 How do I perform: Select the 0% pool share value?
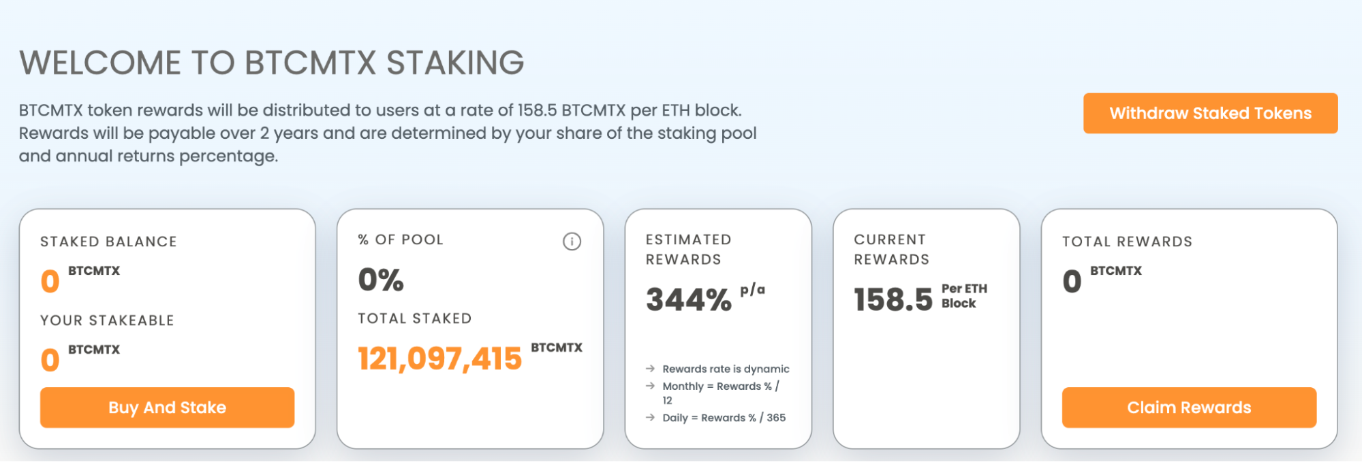pos(381,280)
